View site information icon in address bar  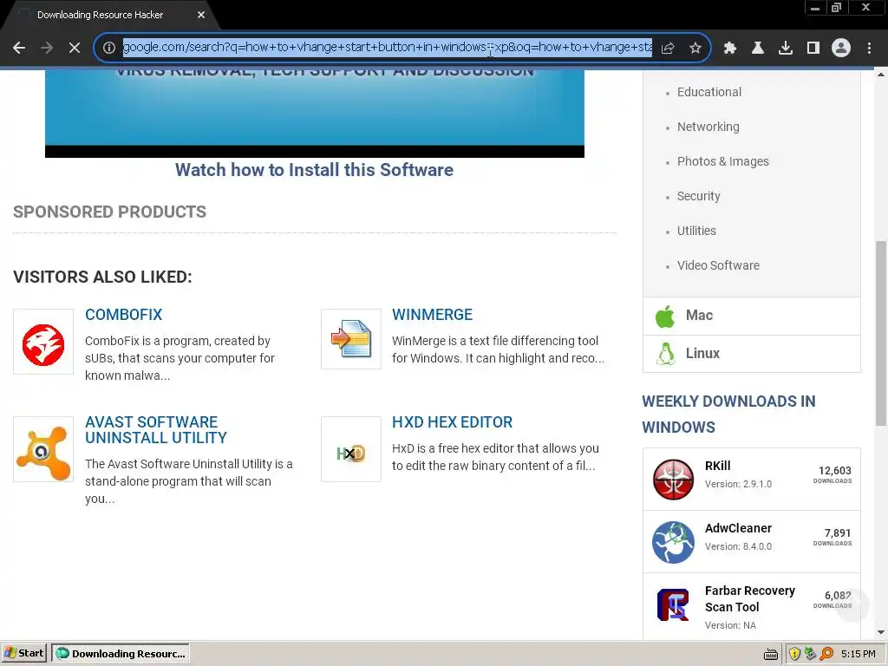pos(109,48)
